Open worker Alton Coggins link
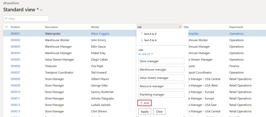The height and width of the screenshot is (117, 266). [x=100, y=34]
